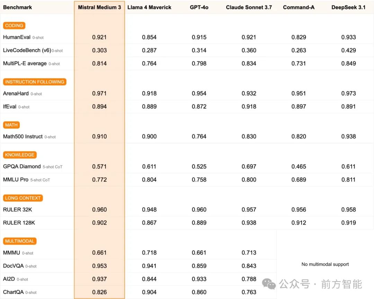
Task: Click Command-A IfEval score 0.897
Action: tap(299, 106)
